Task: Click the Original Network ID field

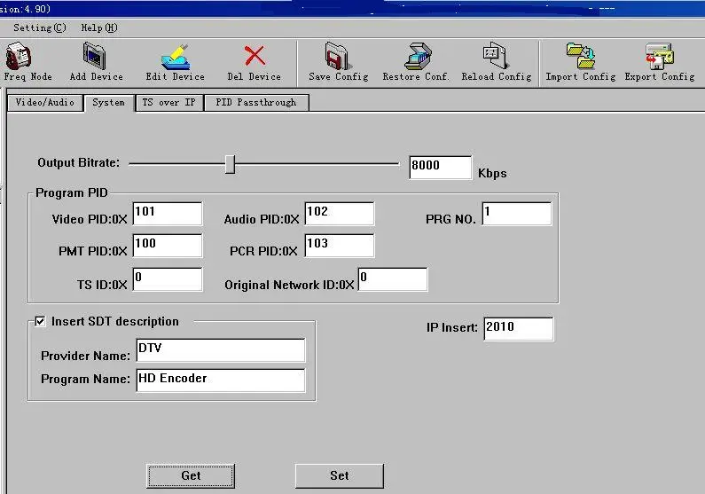Action: (393, 279)
